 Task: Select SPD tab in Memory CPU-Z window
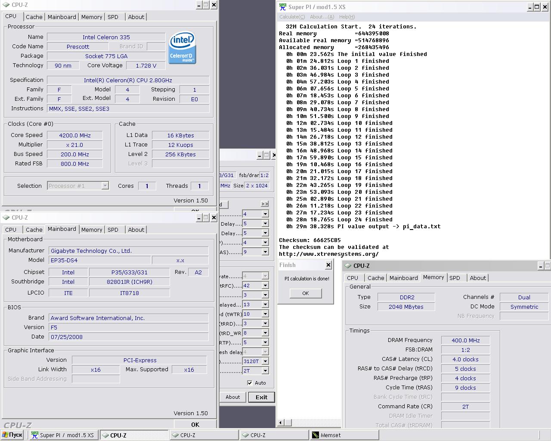[455, 278]
